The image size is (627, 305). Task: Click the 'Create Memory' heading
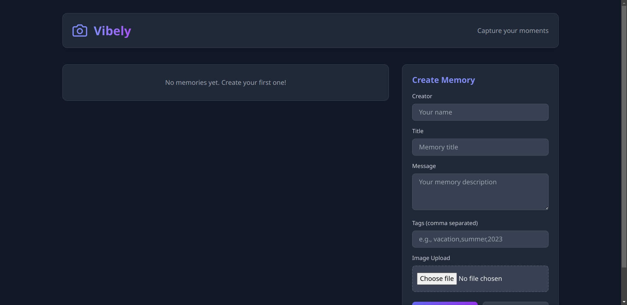coord(443,80)
